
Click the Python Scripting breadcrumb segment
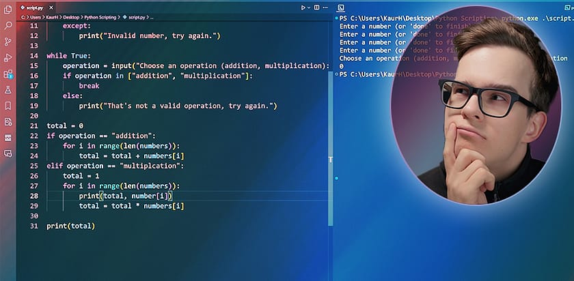click(x=100, y=17)
